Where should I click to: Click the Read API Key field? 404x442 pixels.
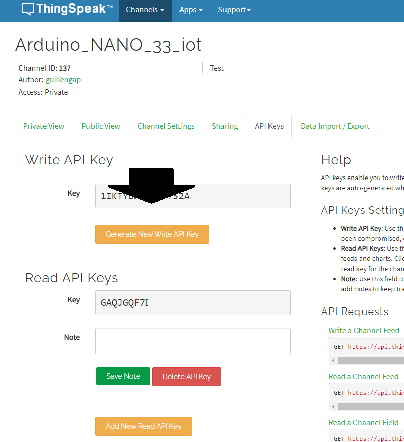point(193,303)
